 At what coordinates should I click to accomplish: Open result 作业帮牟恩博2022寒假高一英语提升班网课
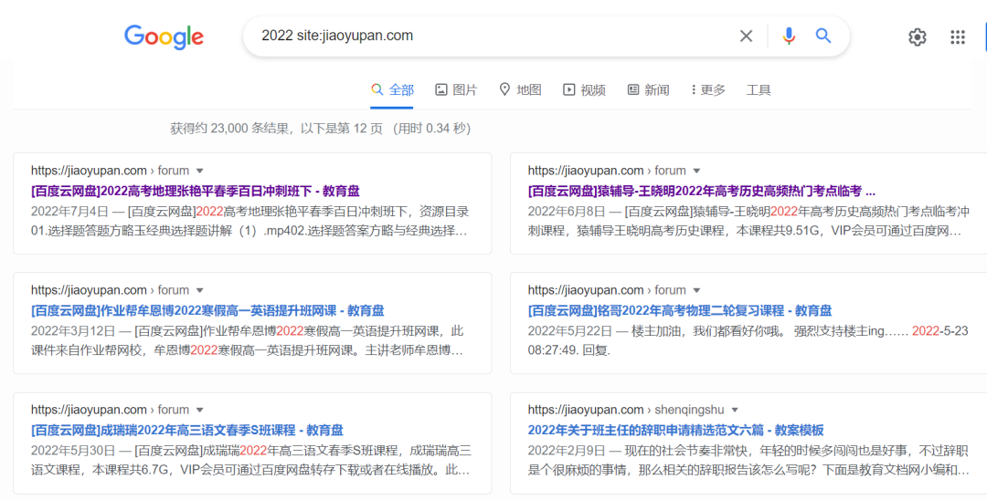pyautogui.click(x=207, y=311)
